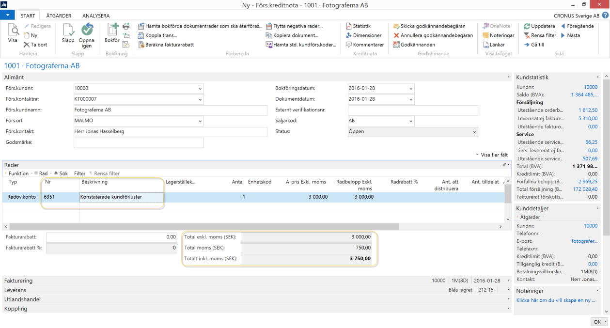Click the Externt verifikationsnr field

coord(413,110)
